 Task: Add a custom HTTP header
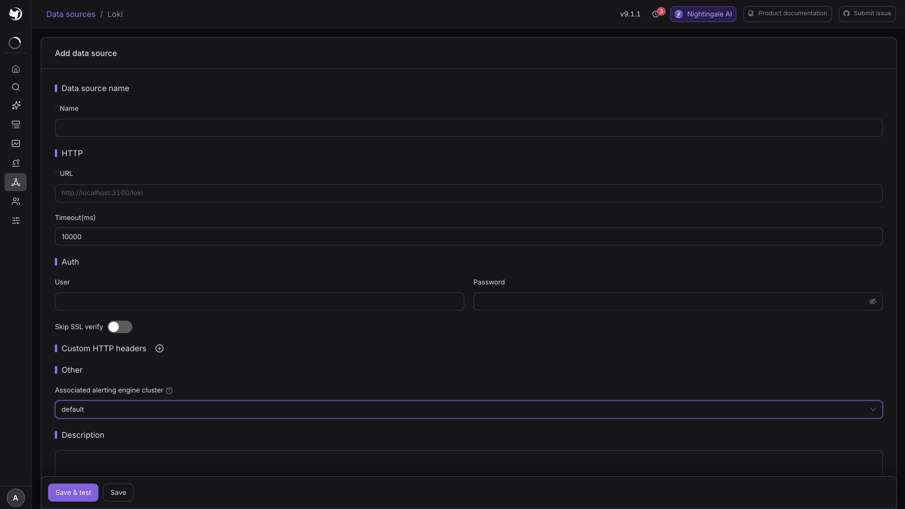[x=160, y=348]
